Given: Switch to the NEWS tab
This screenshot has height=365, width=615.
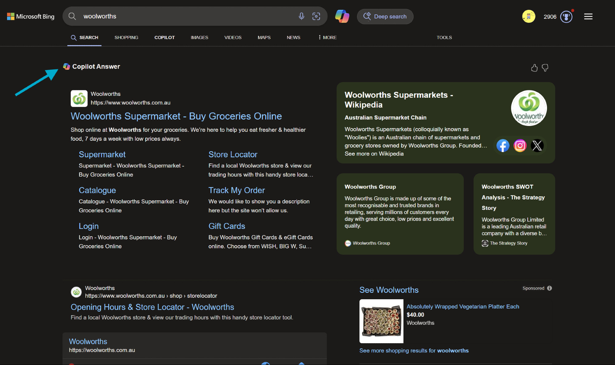Looking at the screenshot, I should pos(293,37).
